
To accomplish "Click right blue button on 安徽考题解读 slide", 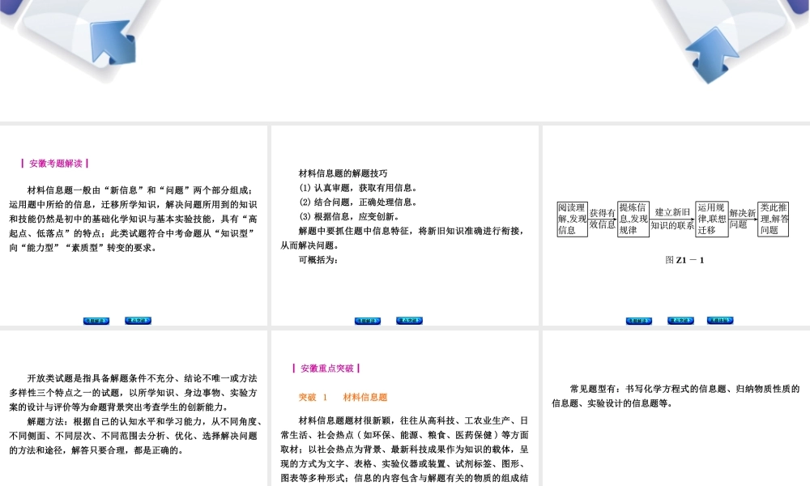I will pos(138,321).
